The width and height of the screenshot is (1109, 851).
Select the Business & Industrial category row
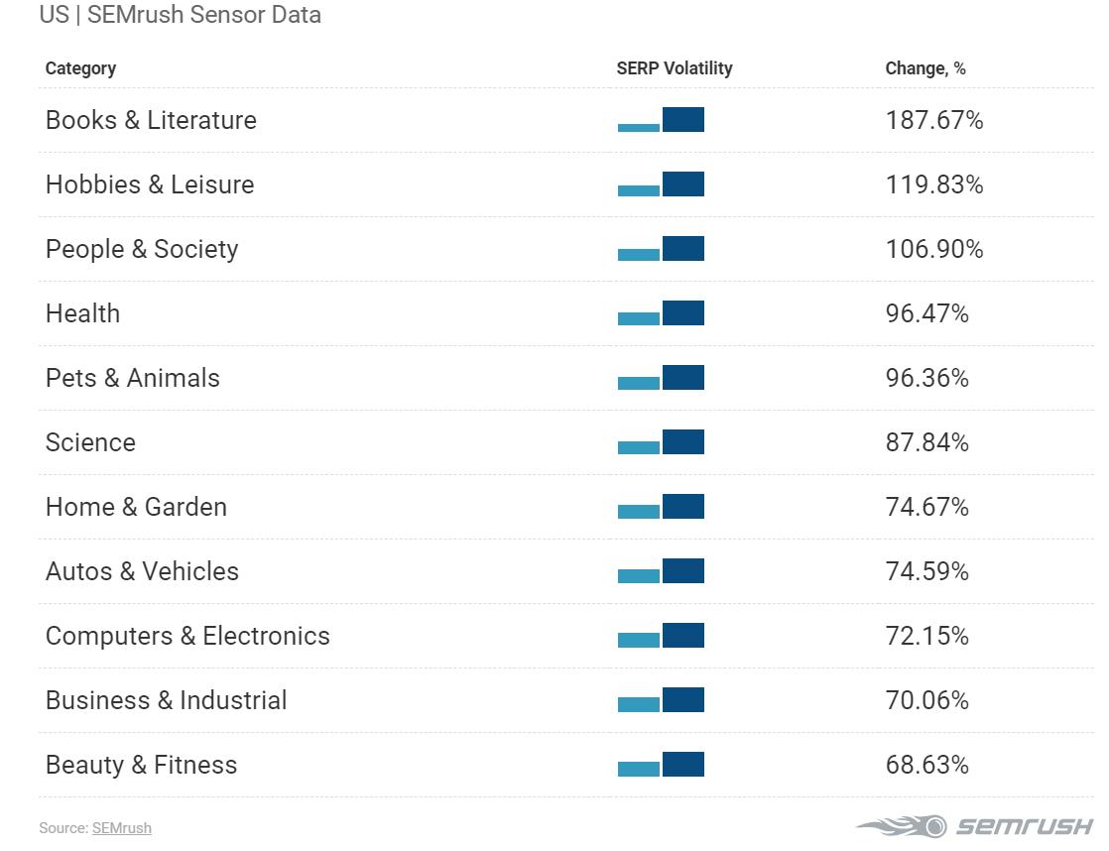[167, 700]
